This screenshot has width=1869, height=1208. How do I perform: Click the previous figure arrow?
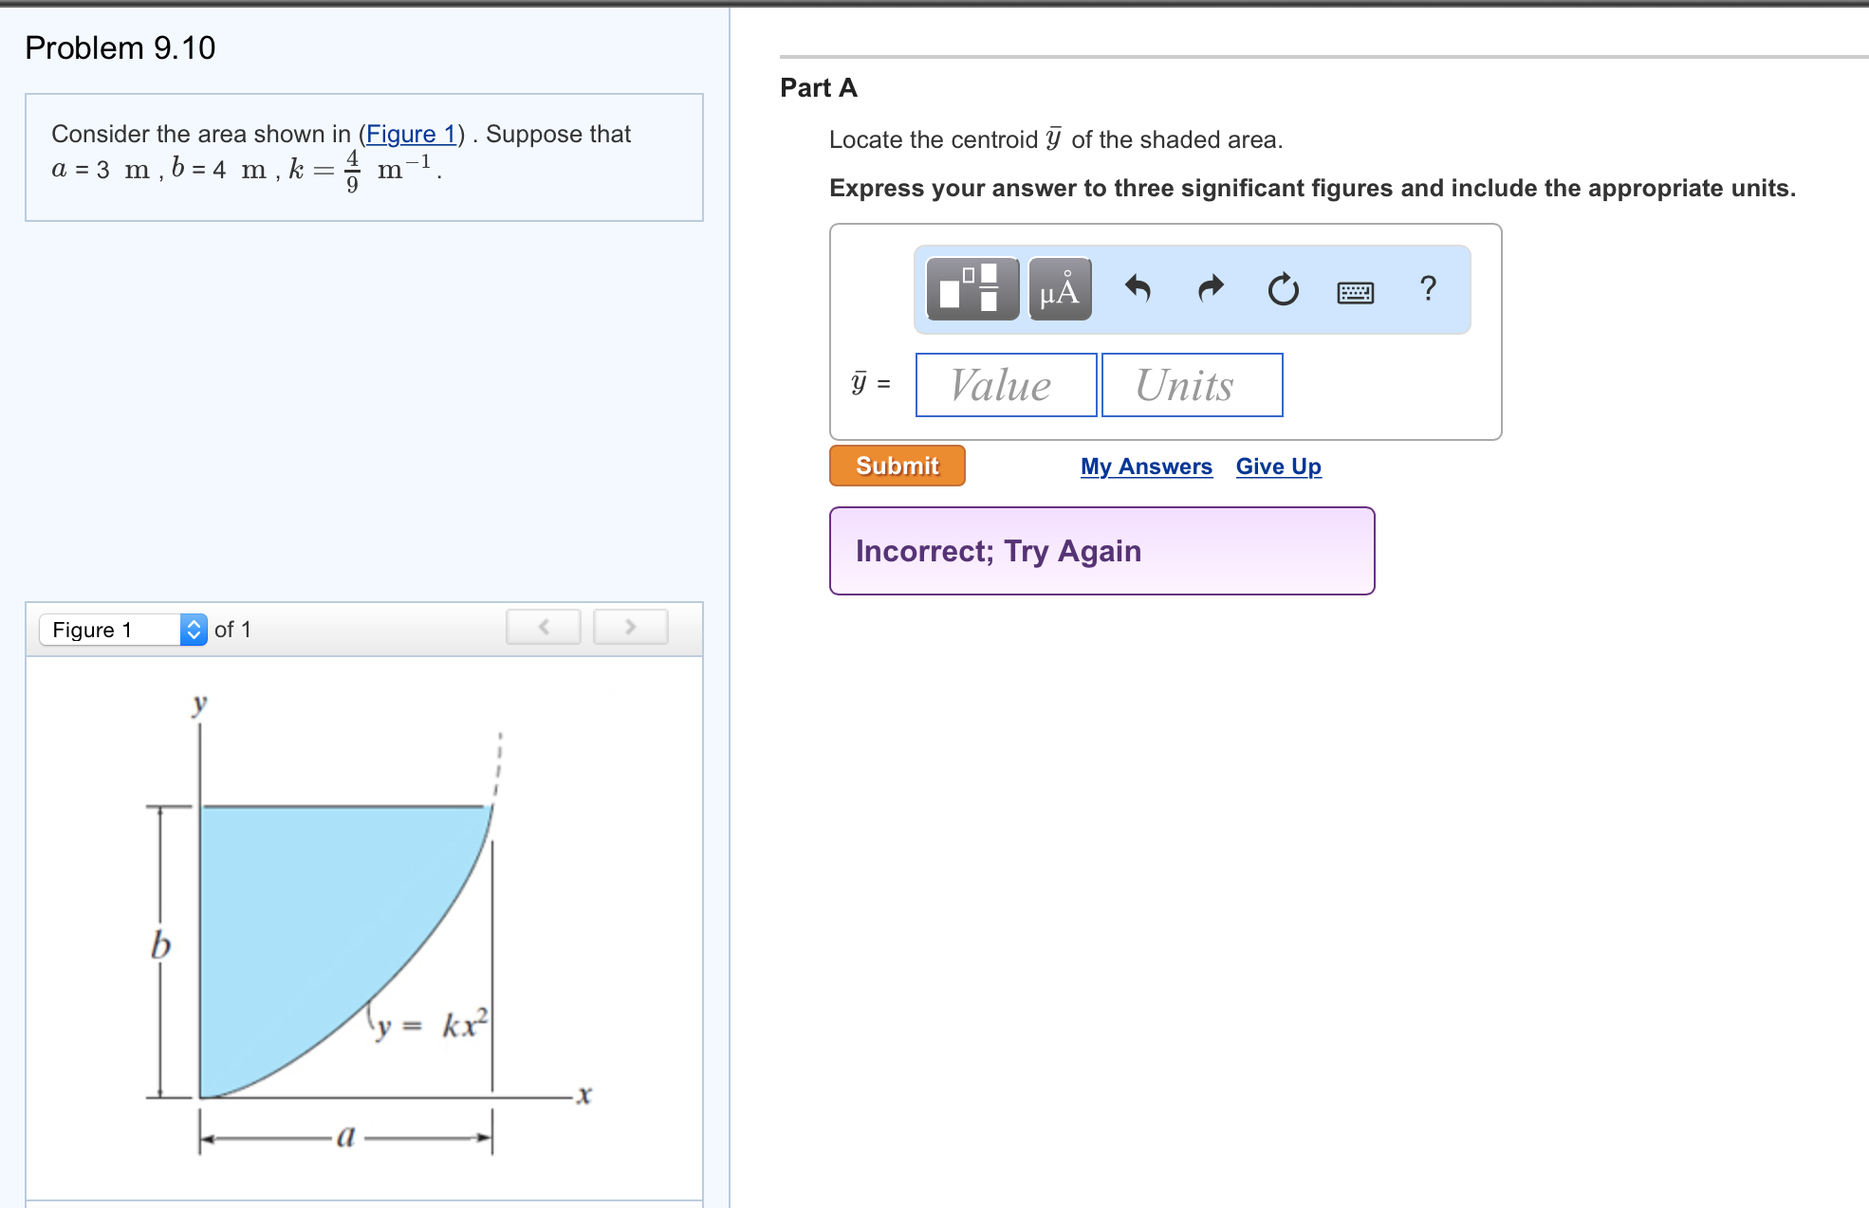543,626
